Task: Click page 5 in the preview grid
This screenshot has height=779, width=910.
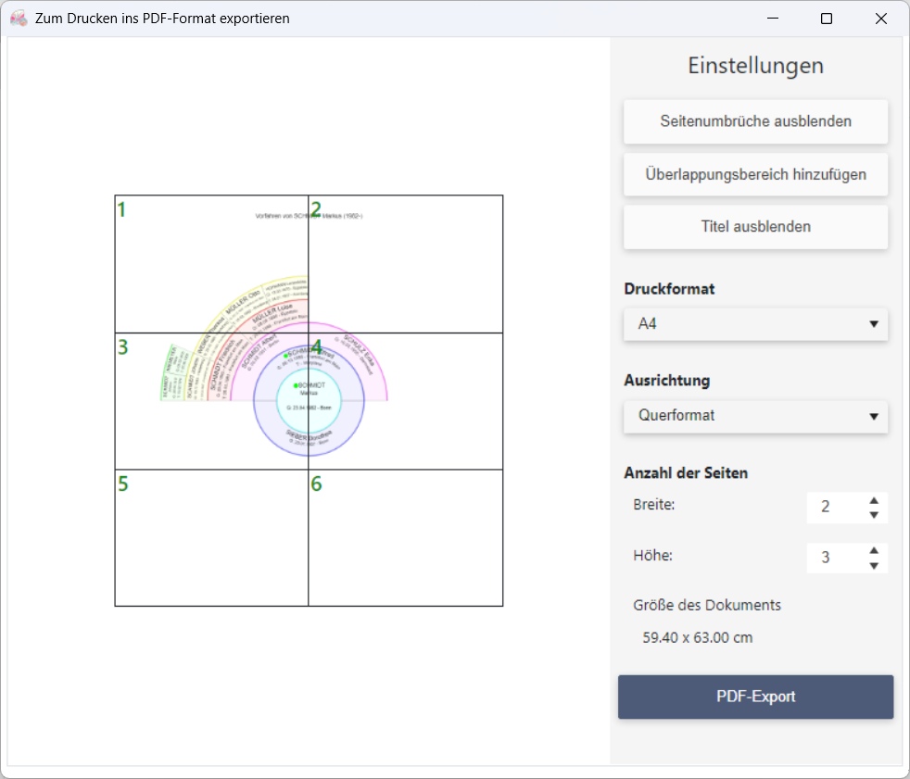Action: pyautogui.click(x=211, y=538)
